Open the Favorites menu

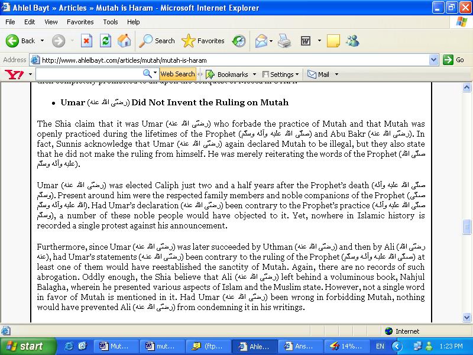(x=80, y=22)
